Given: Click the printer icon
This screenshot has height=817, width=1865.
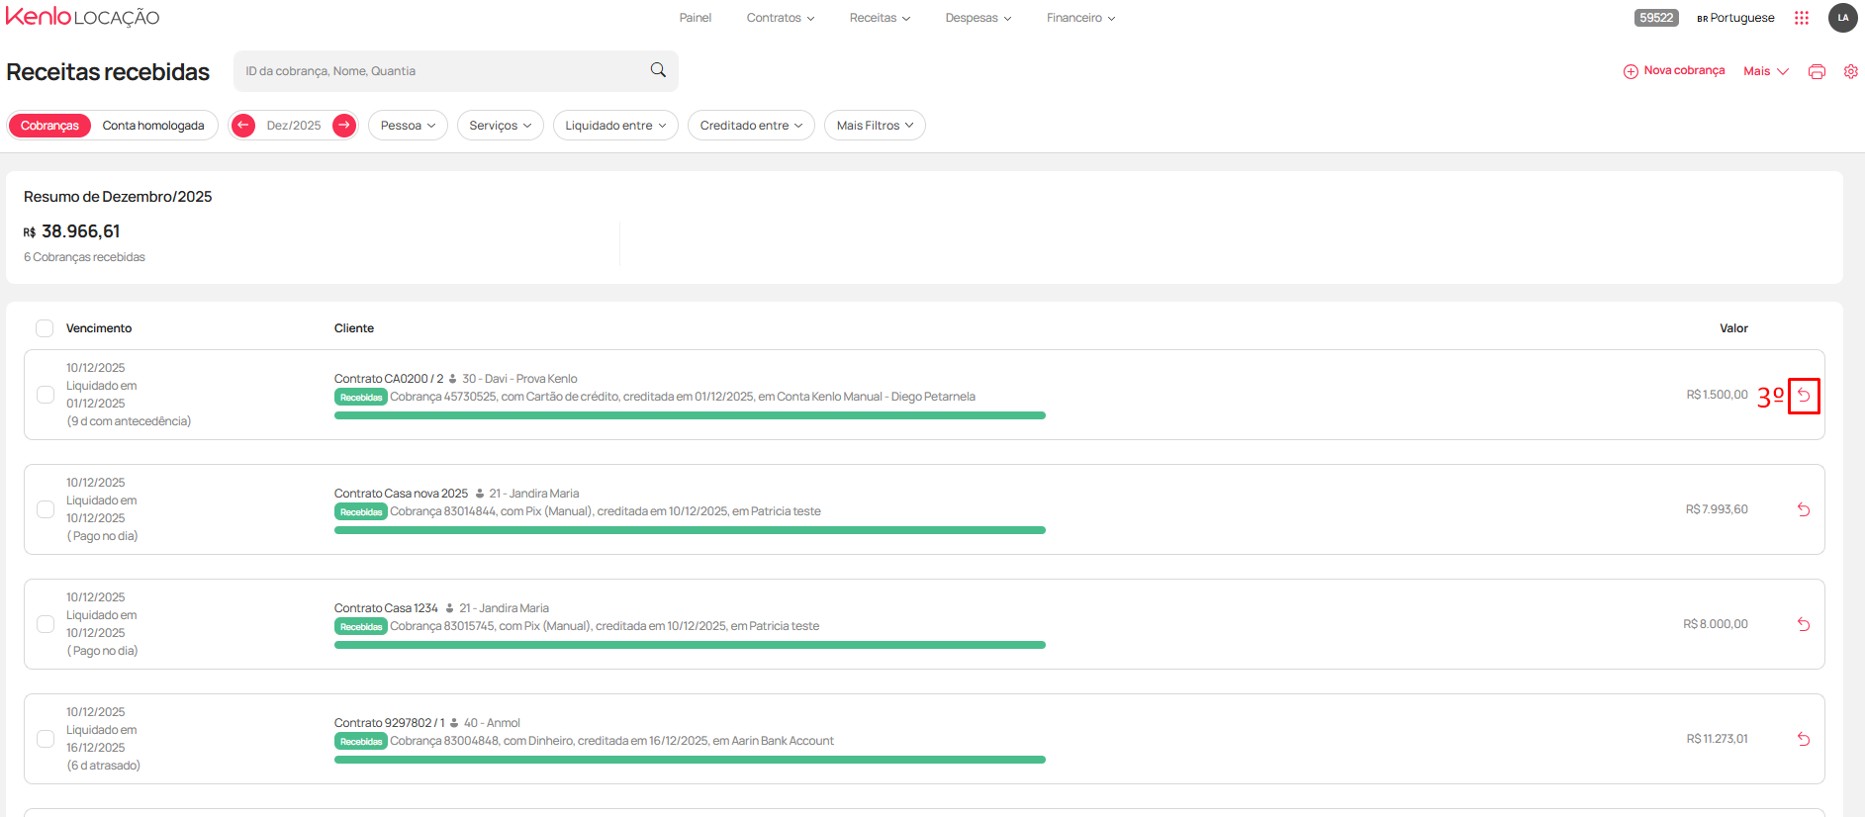Looking at the screenshot, I should [x=1817, y=71].
